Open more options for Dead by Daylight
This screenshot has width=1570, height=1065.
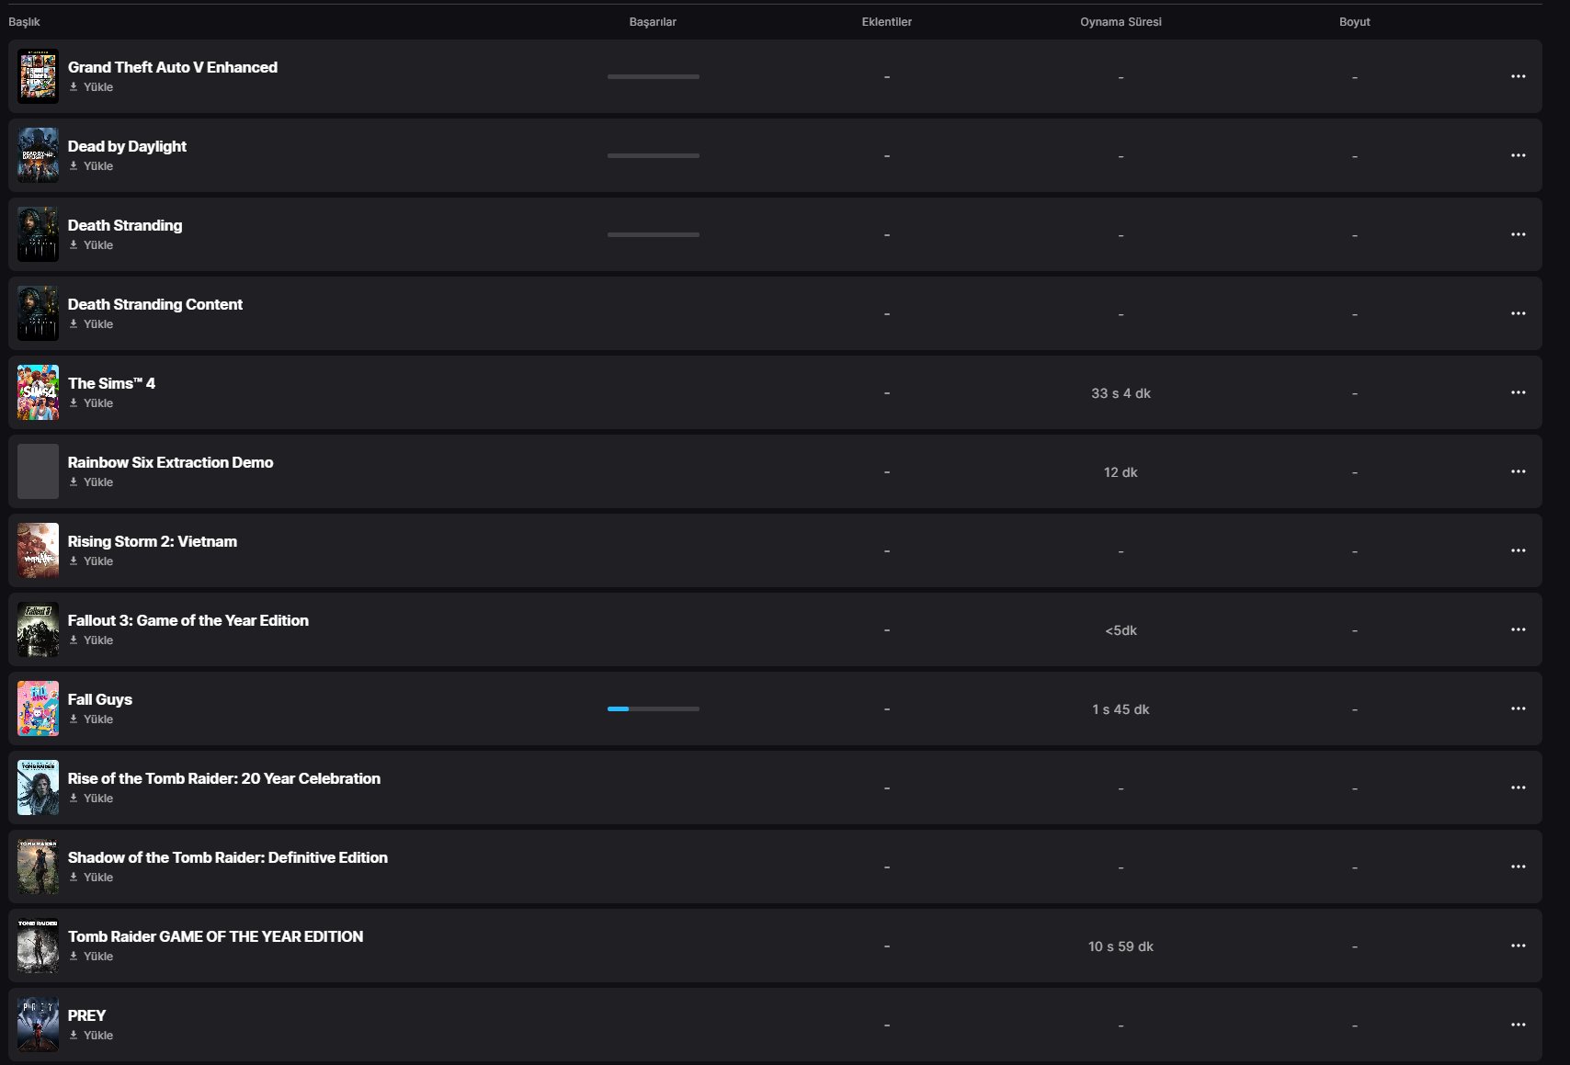point(1518,155)
